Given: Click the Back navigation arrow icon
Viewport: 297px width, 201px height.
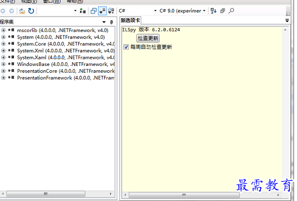Looking at the screenshot, I should pos(2,11).
